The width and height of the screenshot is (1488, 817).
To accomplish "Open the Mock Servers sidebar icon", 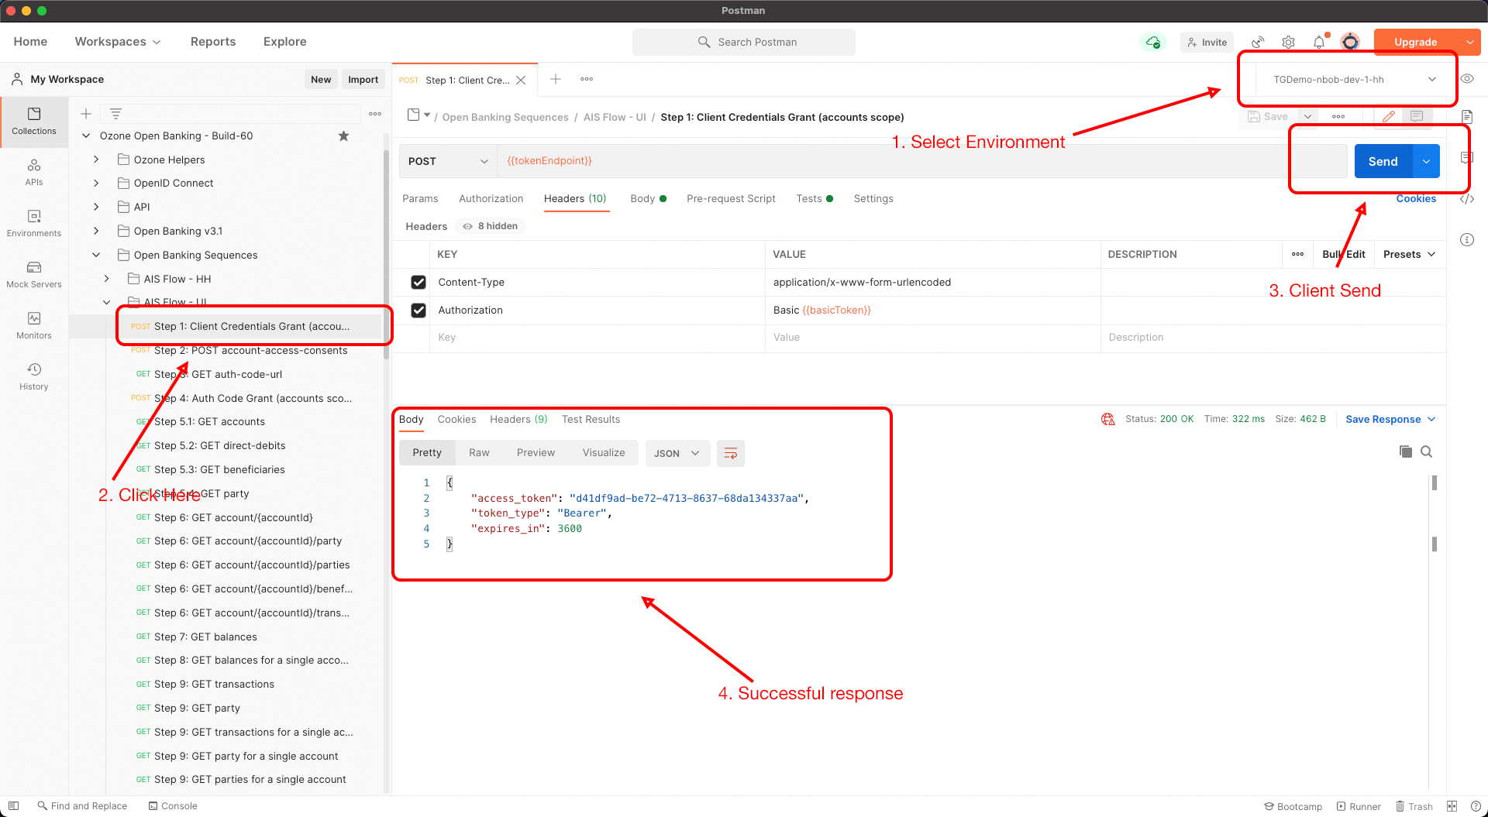I will pyautogui.click(x=34, y=274).
